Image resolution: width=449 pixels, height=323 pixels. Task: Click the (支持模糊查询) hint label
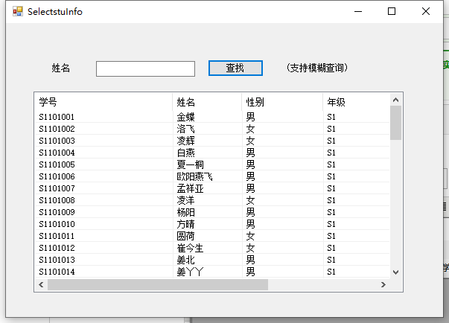[317, 68]
